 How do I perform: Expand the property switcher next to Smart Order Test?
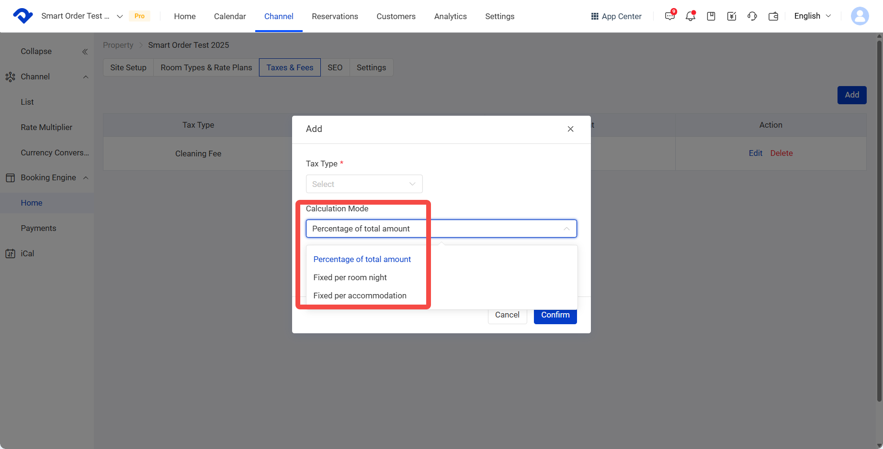(x=120, y=16)
